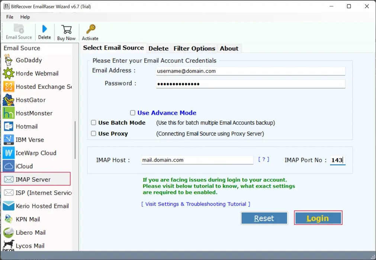Maximize the EmailRaser Wizard window
Viewport: 376px width, 260px height.
349,6
